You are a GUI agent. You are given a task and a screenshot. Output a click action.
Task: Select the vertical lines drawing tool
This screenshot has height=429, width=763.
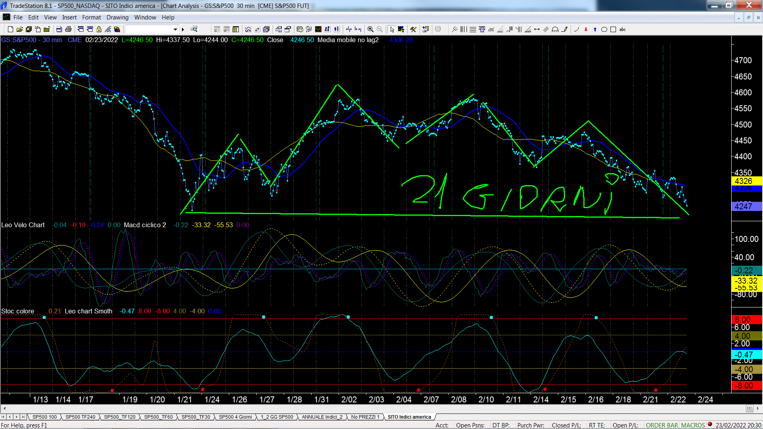pyautogui.click(x=463, y=29)
